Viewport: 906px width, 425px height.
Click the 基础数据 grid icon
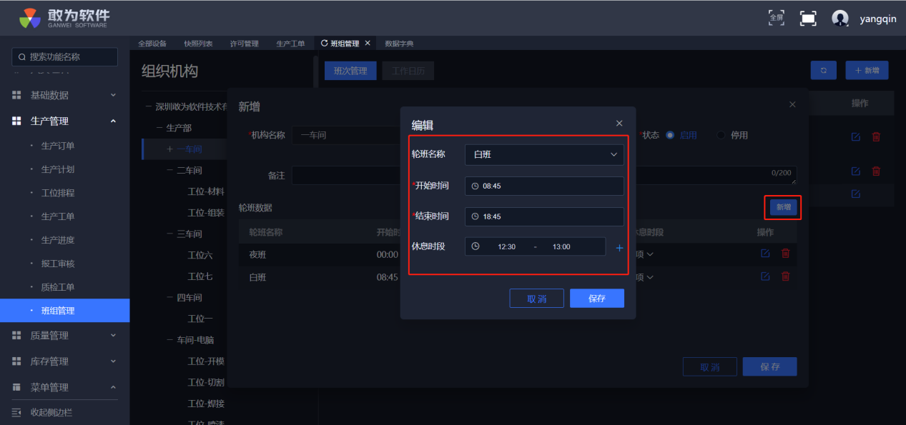(x=16, y=95)
